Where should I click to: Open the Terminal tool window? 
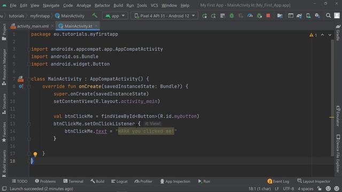[x=73, y=181]
